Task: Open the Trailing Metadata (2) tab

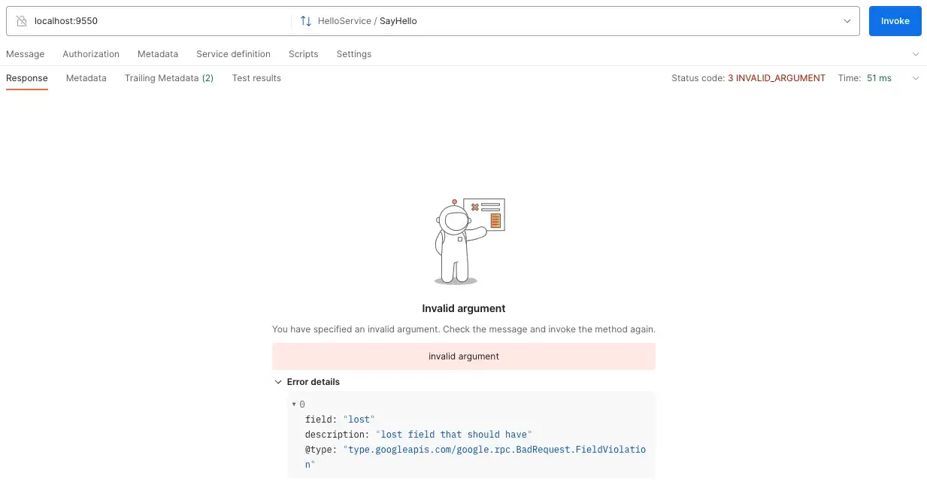Action: tap(169, 78)
